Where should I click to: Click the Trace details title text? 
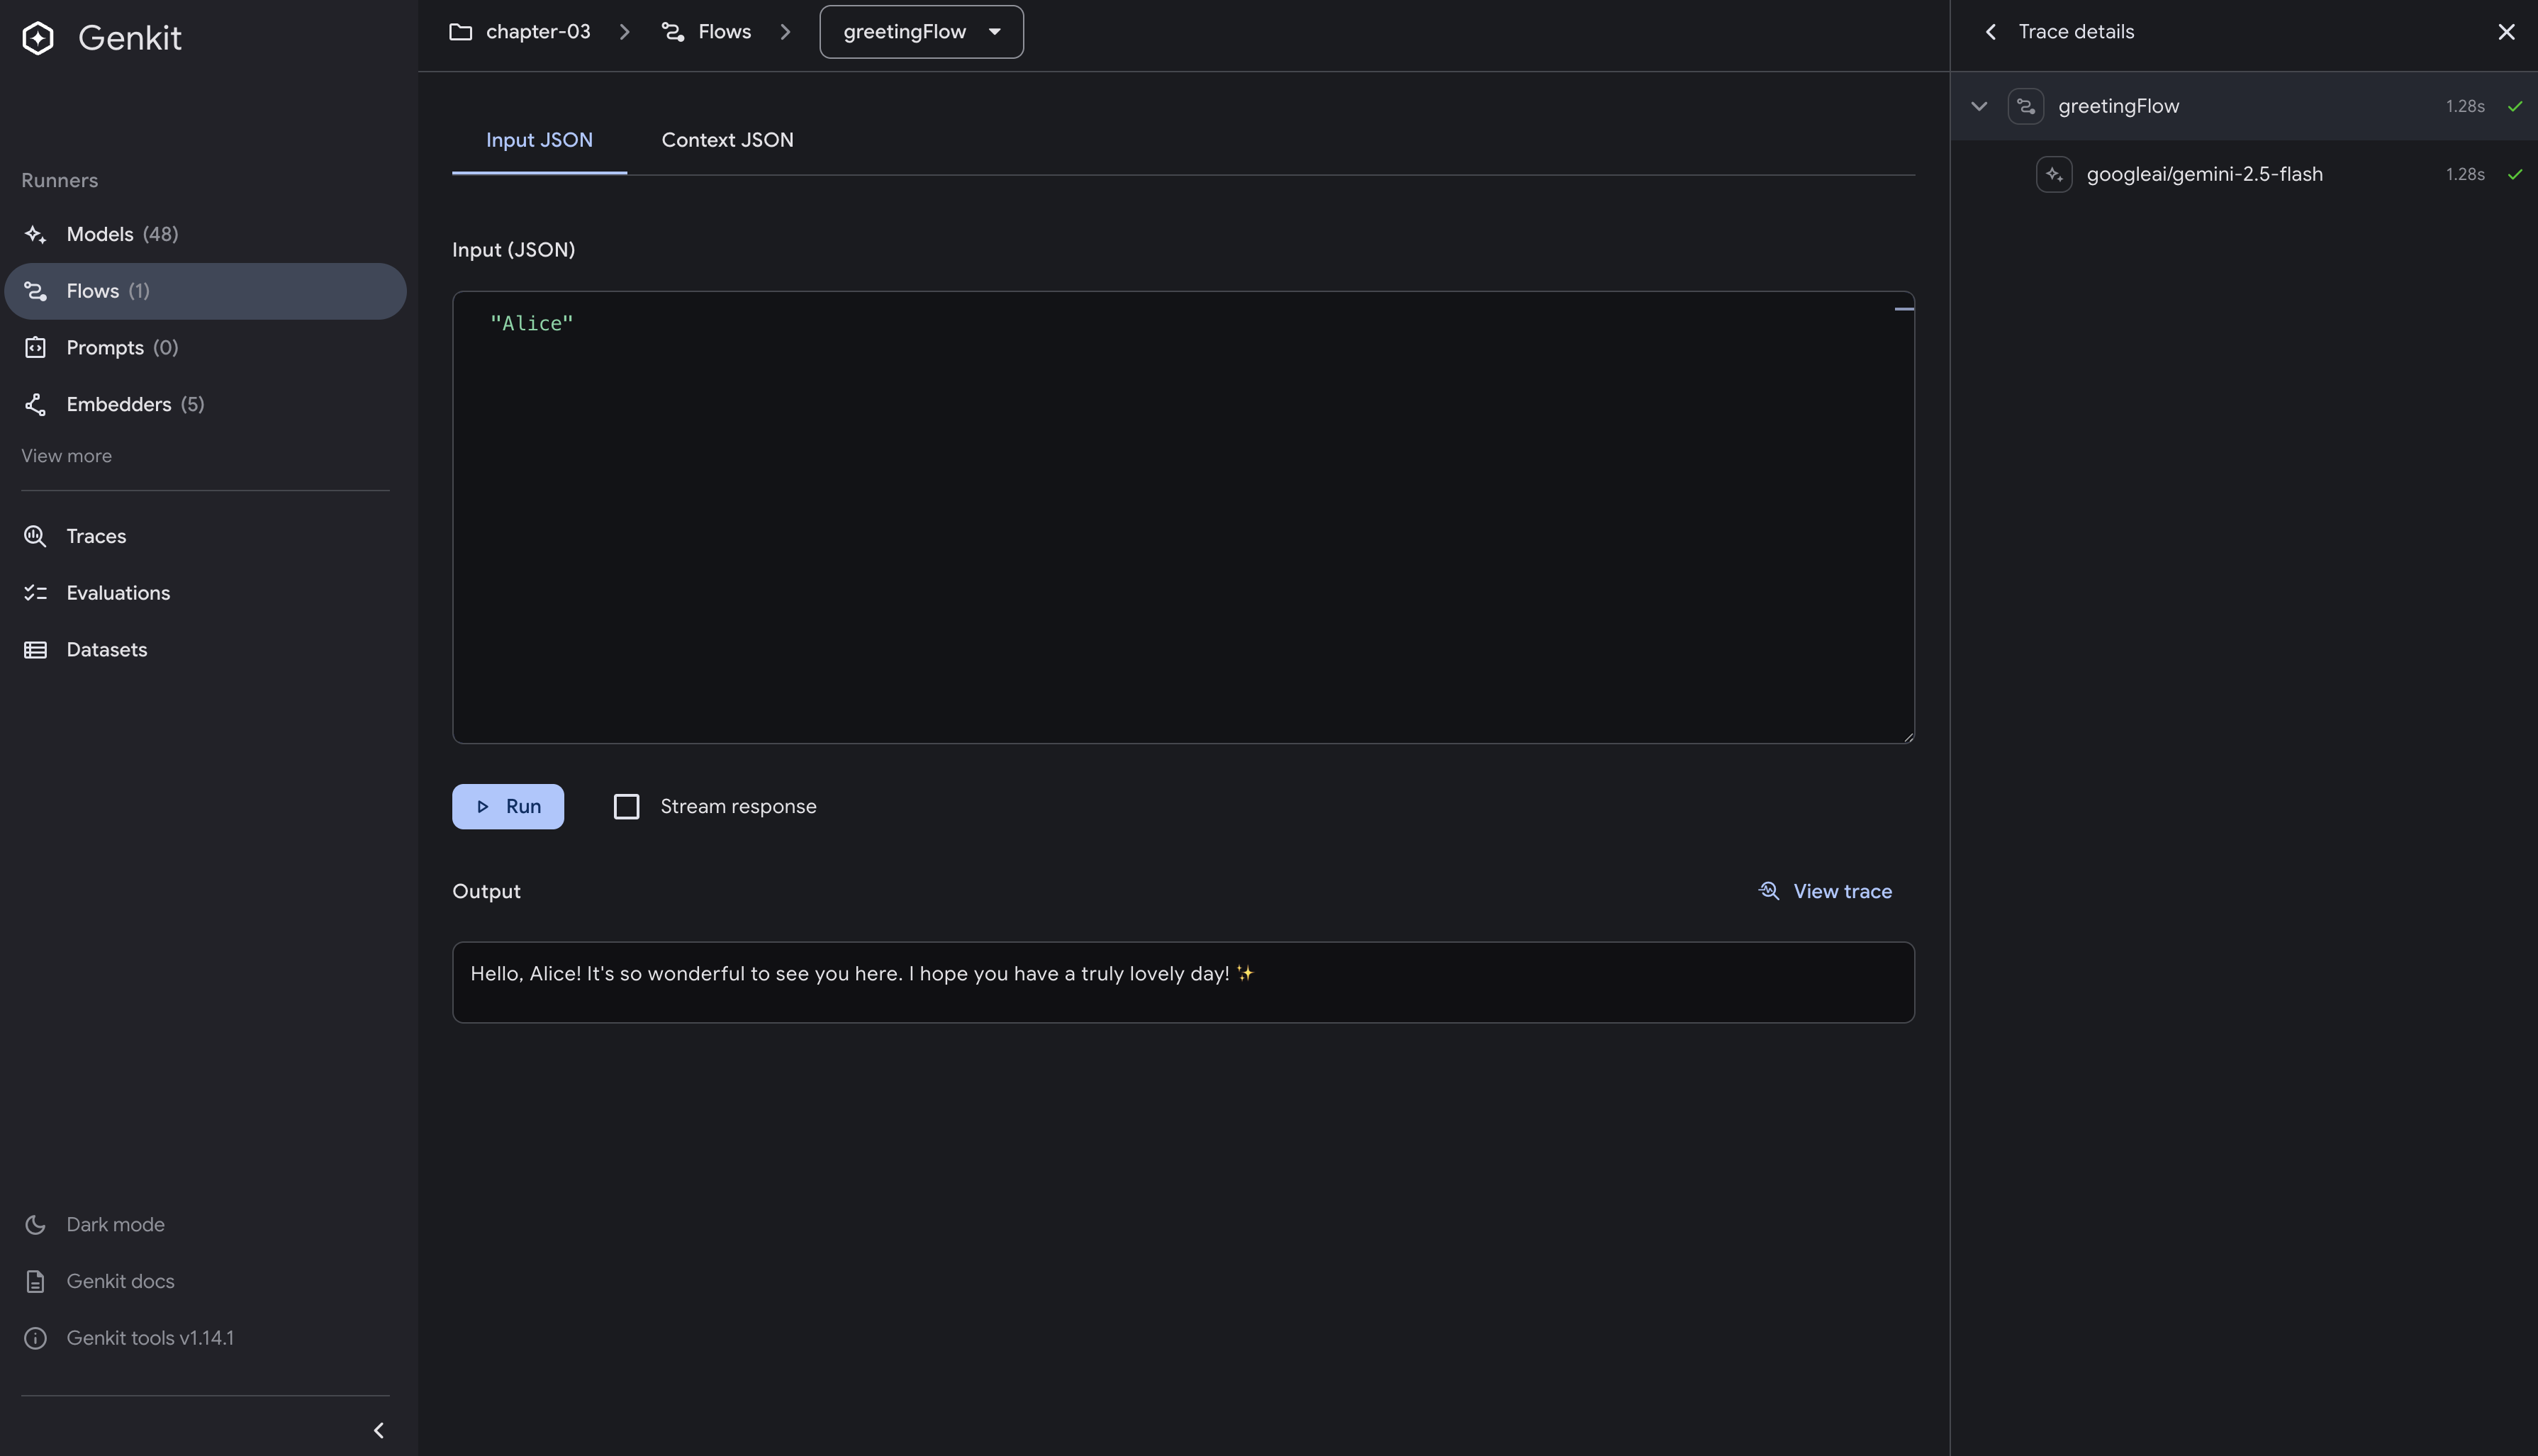pos(2076,32)
